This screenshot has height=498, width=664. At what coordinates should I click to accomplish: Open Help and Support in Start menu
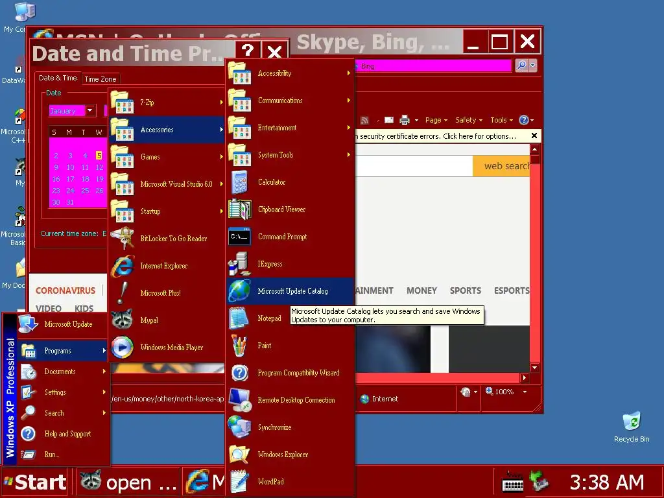click(x=63, y=434)
